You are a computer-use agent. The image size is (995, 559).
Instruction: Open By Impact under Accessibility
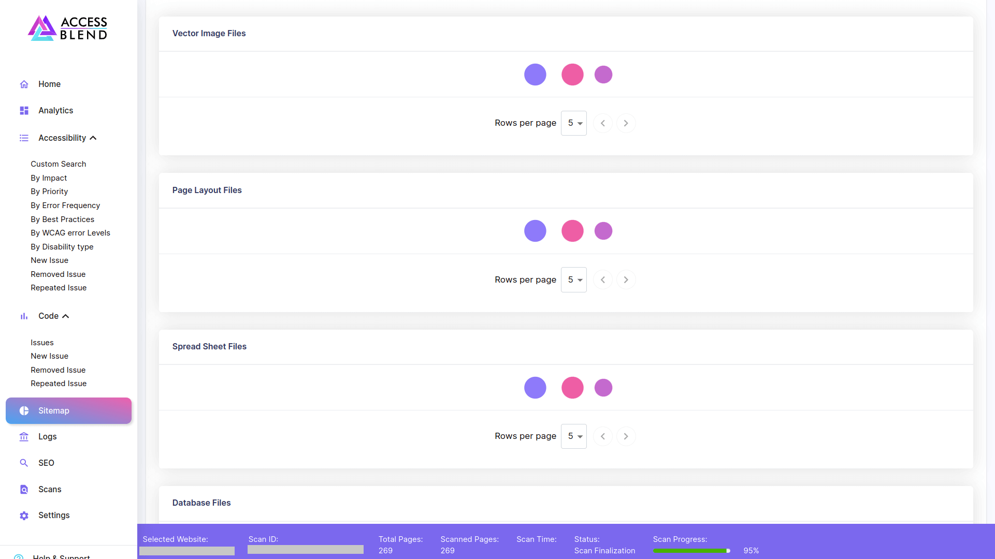click(x=49, y=178)
